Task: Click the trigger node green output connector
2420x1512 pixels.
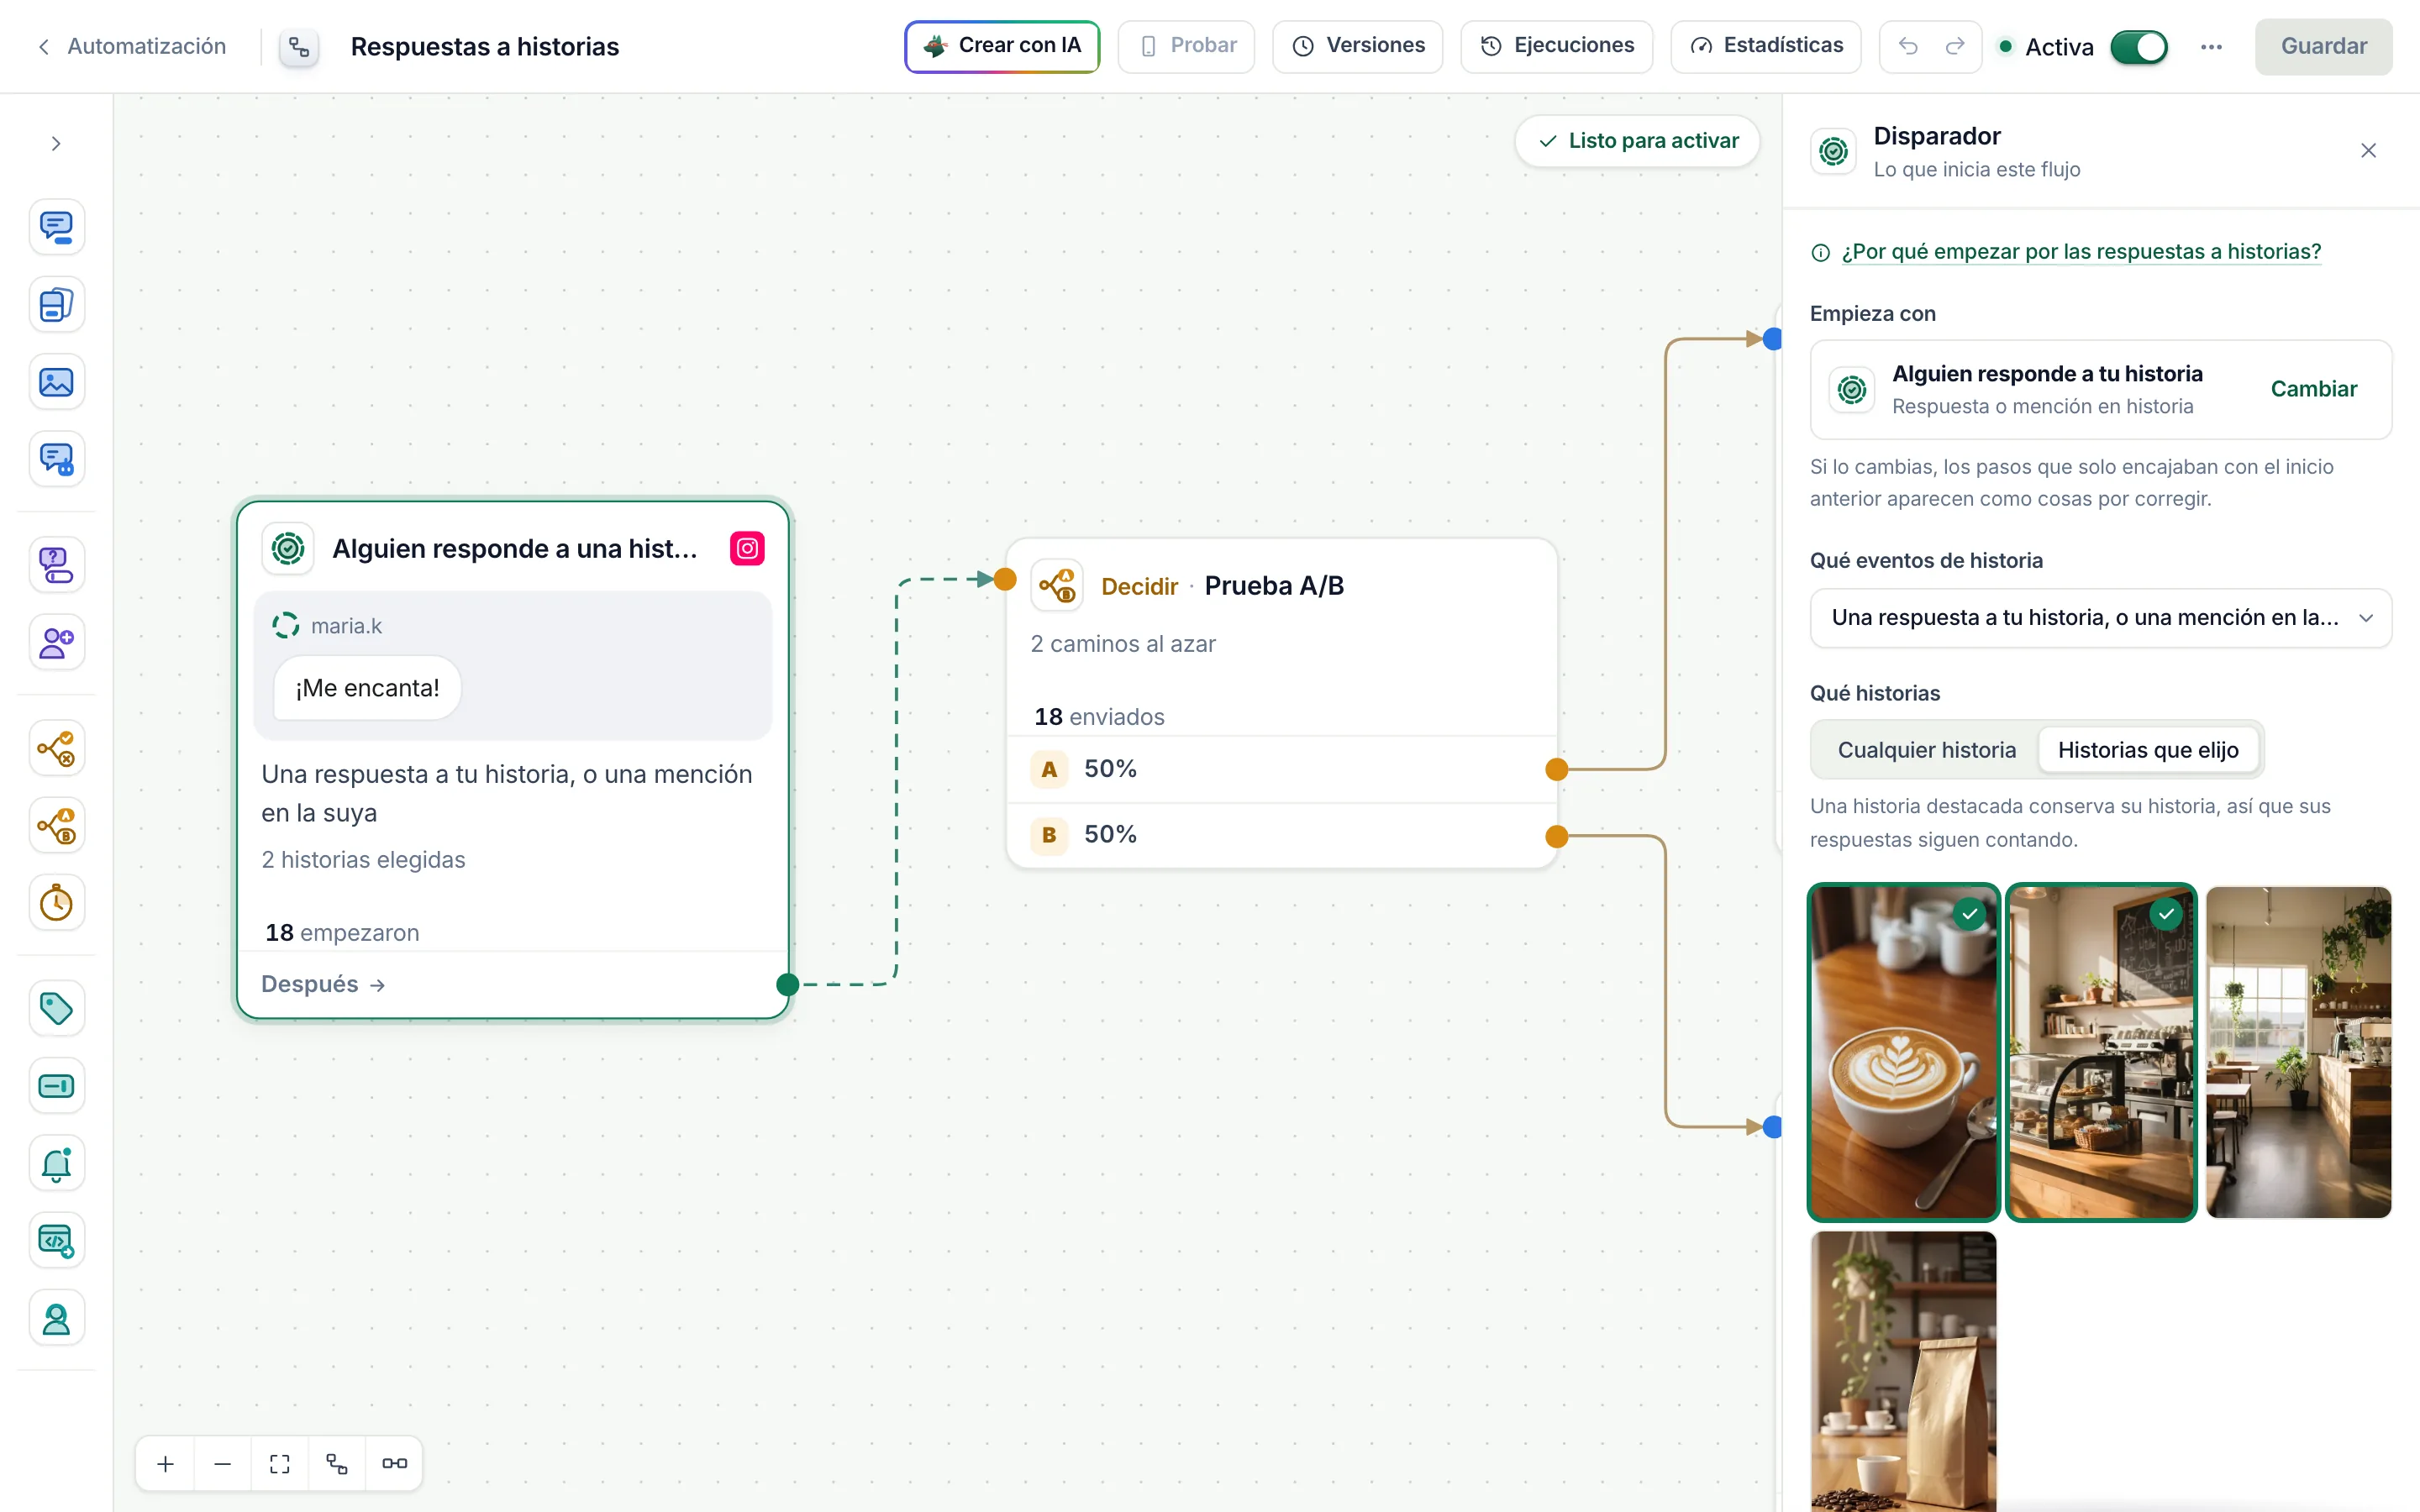Action: [x=787, y=985]
